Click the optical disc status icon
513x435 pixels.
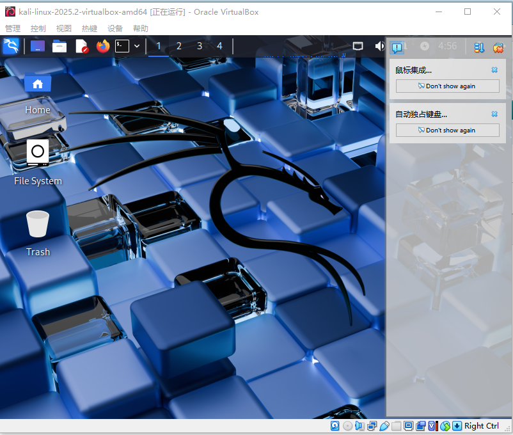347,426
